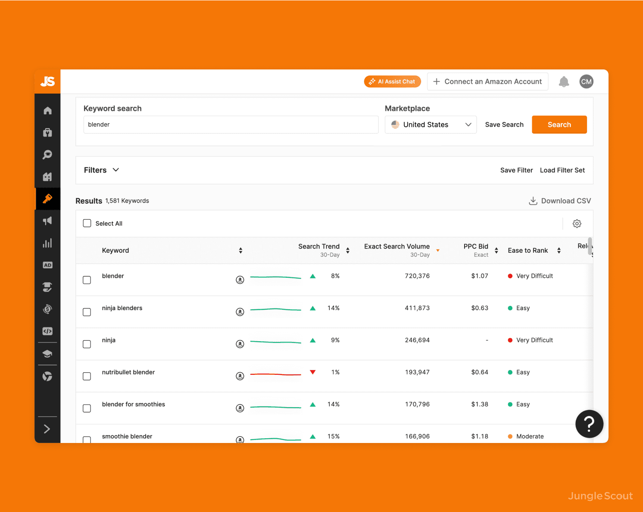
Task: Click the AI Assist Chat button
Action: 392,82
